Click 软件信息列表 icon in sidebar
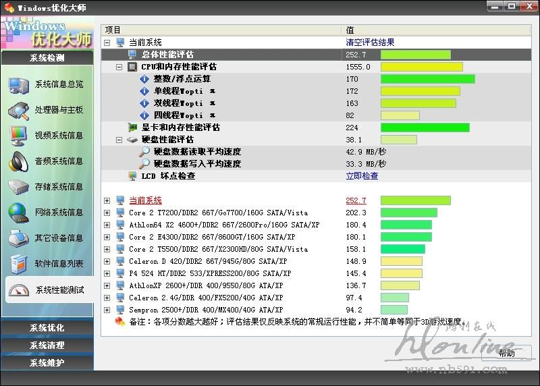This screenshot has height=386, width=540. coord(18,264)
